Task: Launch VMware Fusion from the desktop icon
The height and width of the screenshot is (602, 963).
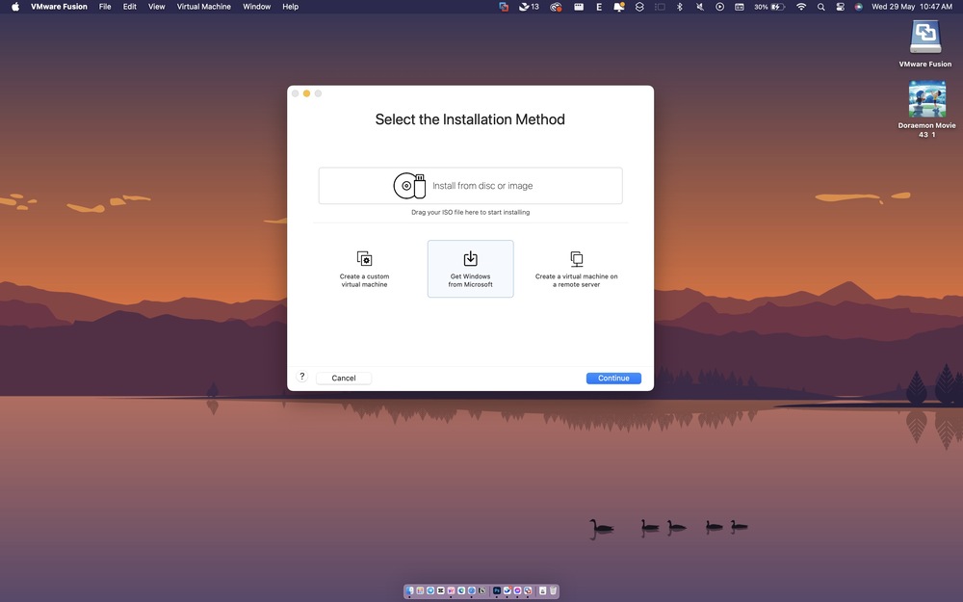Action: (925, 39)
